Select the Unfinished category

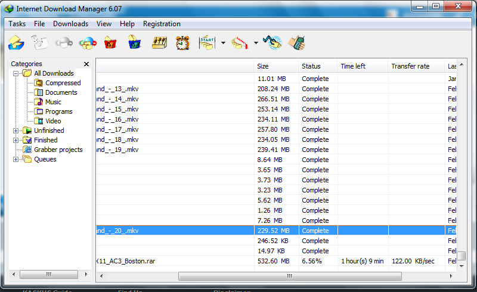[x=49, y=131]
